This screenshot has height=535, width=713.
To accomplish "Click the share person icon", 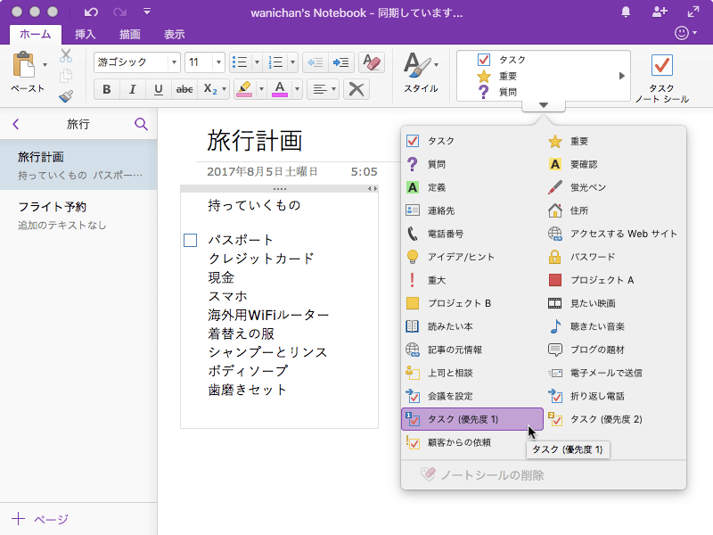I will (x=660, y=12).
